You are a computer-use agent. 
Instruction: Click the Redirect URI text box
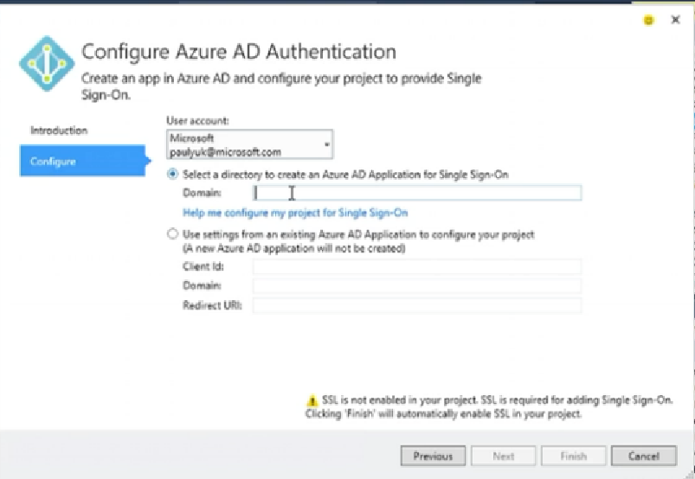416,304
